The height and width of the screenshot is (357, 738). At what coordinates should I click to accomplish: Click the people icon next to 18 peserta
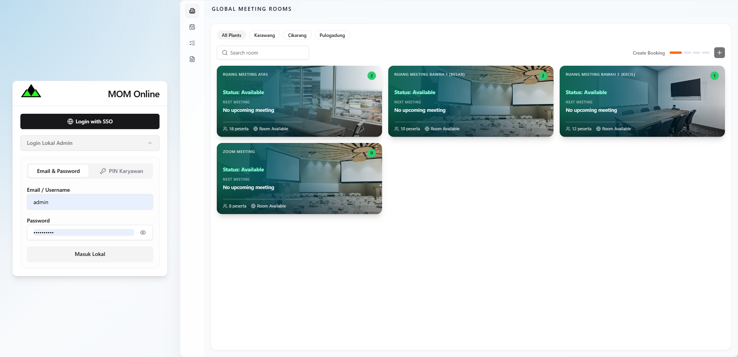coord(225,129)
